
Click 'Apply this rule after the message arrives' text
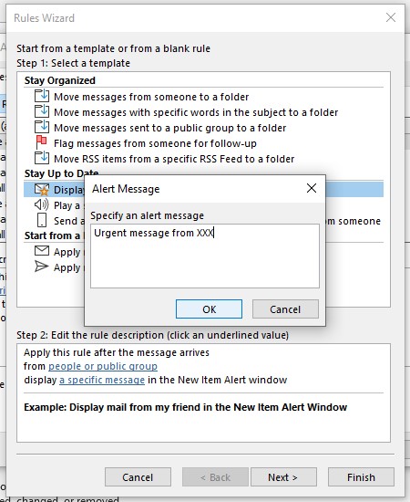pos(117,352)
